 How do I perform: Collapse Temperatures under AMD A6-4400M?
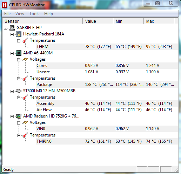click(19, 79)
